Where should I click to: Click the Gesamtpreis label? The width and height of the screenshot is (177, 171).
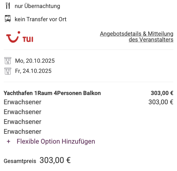(x=20, y=161)
